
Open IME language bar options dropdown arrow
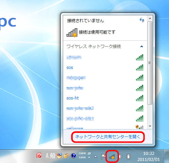89,158
